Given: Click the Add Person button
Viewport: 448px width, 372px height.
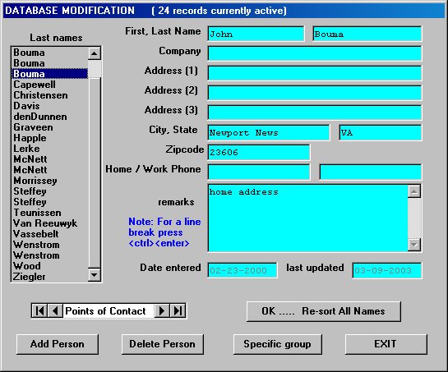Looking at the screenshot, I should 58,344.
